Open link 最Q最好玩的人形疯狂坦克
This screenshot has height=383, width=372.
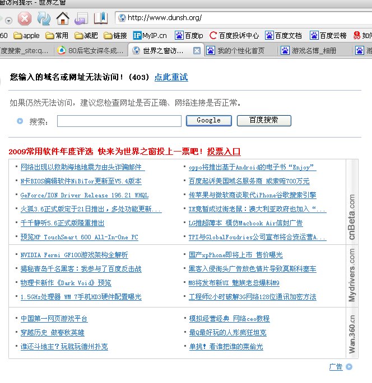pyautogui.click(x=227, y=333)
